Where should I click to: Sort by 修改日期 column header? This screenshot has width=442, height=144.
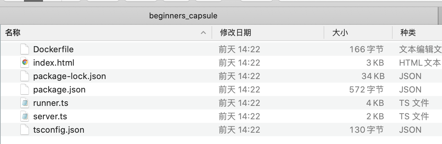235,33
